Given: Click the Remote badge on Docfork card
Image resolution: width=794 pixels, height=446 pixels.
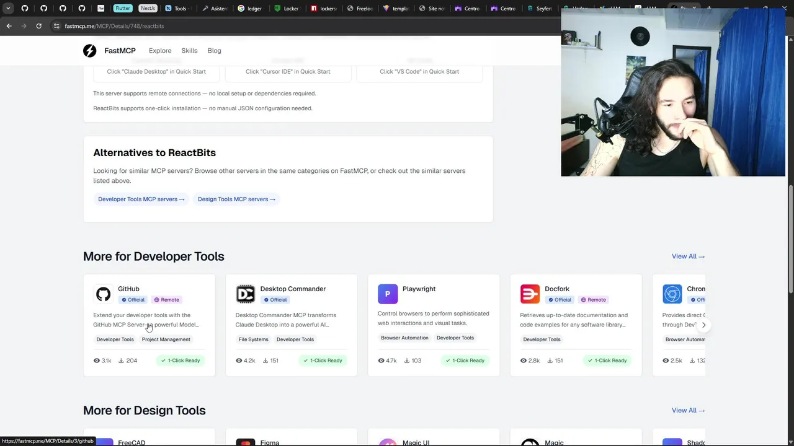Looking at the screenshot, I should point(593,300).
